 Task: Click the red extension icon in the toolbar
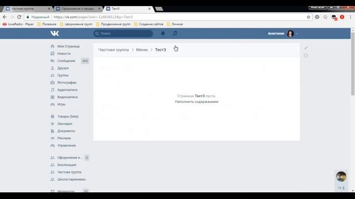pos(342,17)
